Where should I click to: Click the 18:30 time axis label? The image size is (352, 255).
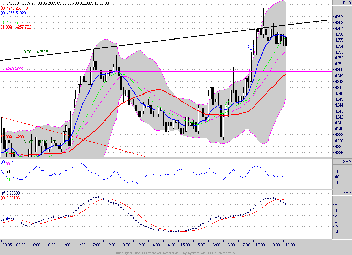coord(290,245)
